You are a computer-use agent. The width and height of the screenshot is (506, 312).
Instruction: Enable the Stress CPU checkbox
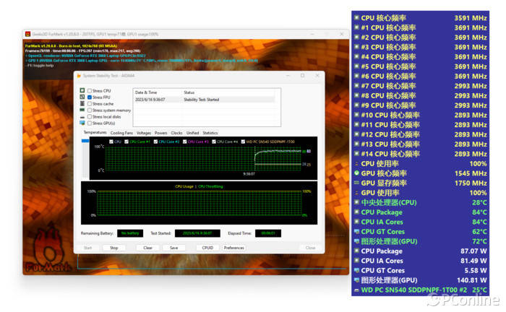pyautogui.click(x=90, y=91)
